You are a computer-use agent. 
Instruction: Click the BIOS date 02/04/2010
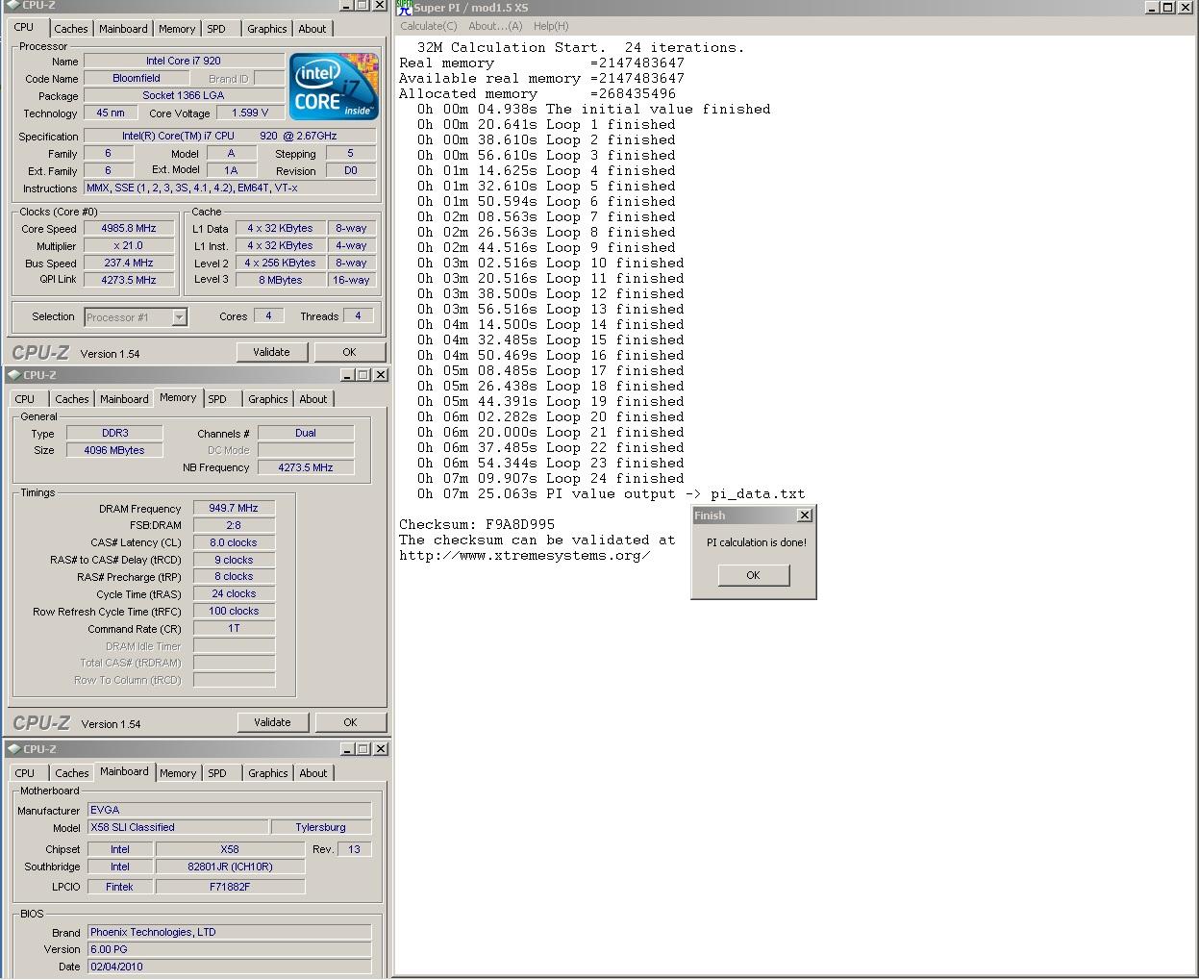[x=229, y=967]
